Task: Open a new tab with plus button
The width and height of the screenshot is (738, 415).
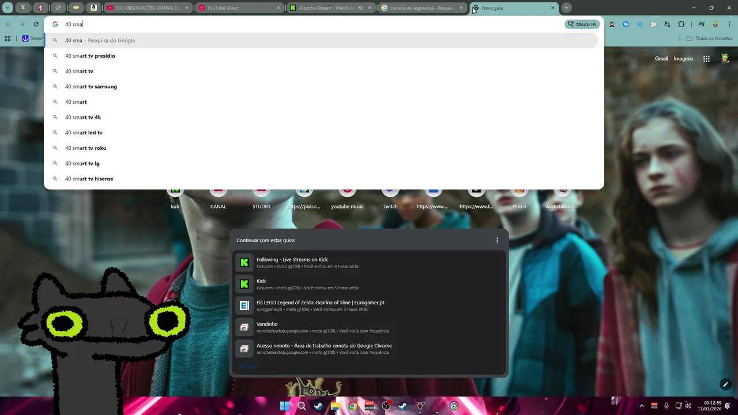Action: [x=566, y=8]
